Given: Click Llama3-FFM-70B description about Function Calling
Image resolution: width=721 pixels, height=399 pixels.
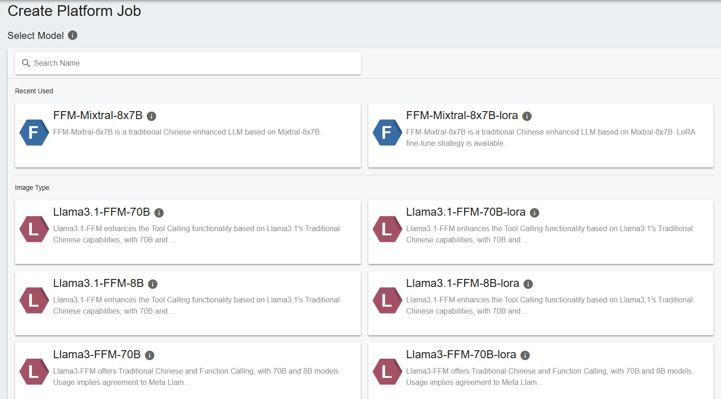Looking at the screenshot, I should [x=197, y=376].
